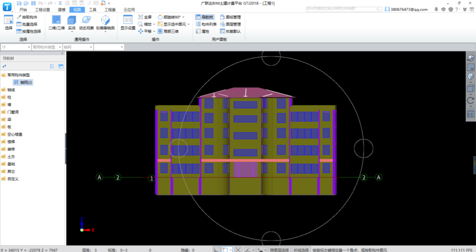Click the 跨图层选择 status bar button
The image size is (476, 252).
coord(279,249)
